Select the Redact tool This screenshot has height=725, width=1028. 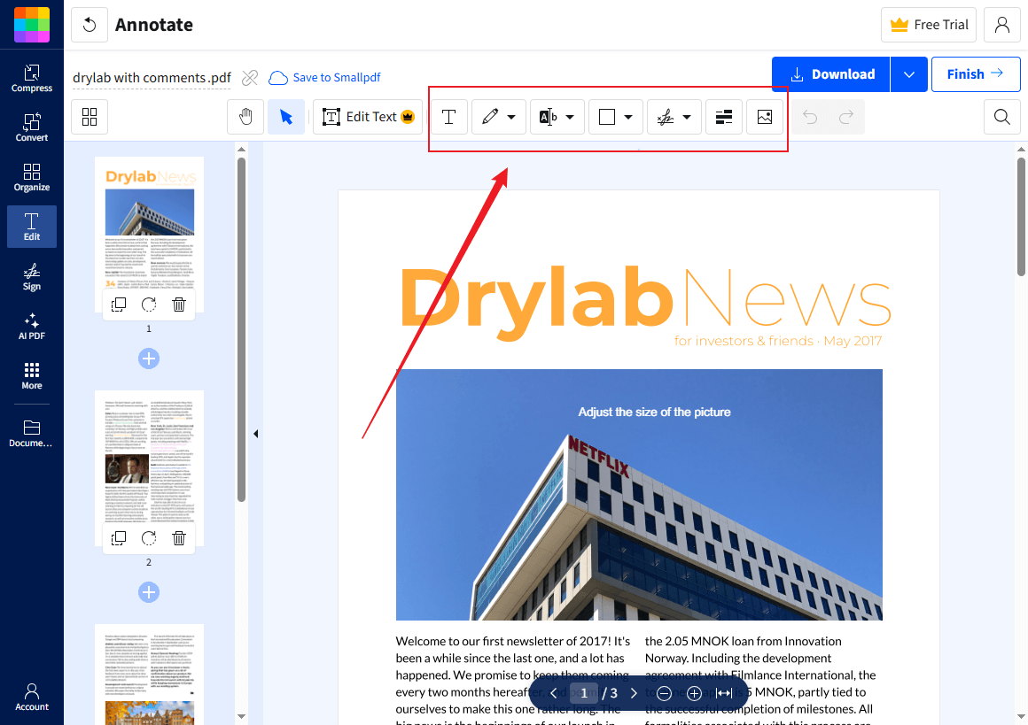tap(724, 116)
